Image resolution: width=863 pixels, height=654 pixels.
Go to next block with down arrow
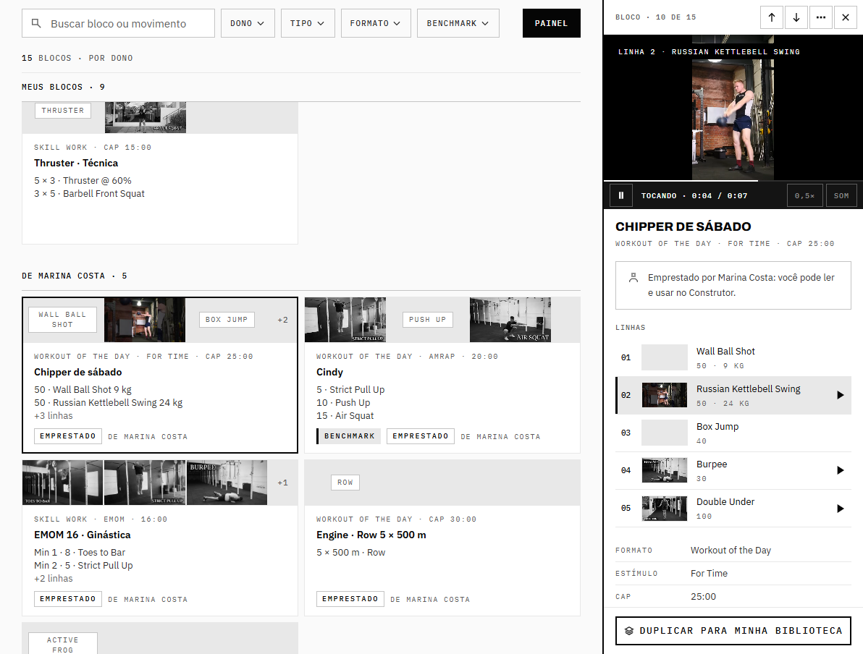(x=796, y=17)
